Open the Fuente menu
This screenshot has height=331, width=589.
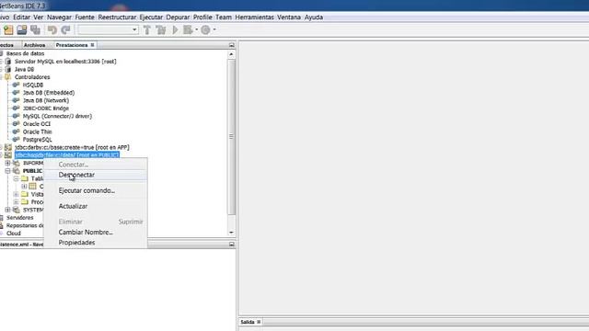click(x=85, y=17)
